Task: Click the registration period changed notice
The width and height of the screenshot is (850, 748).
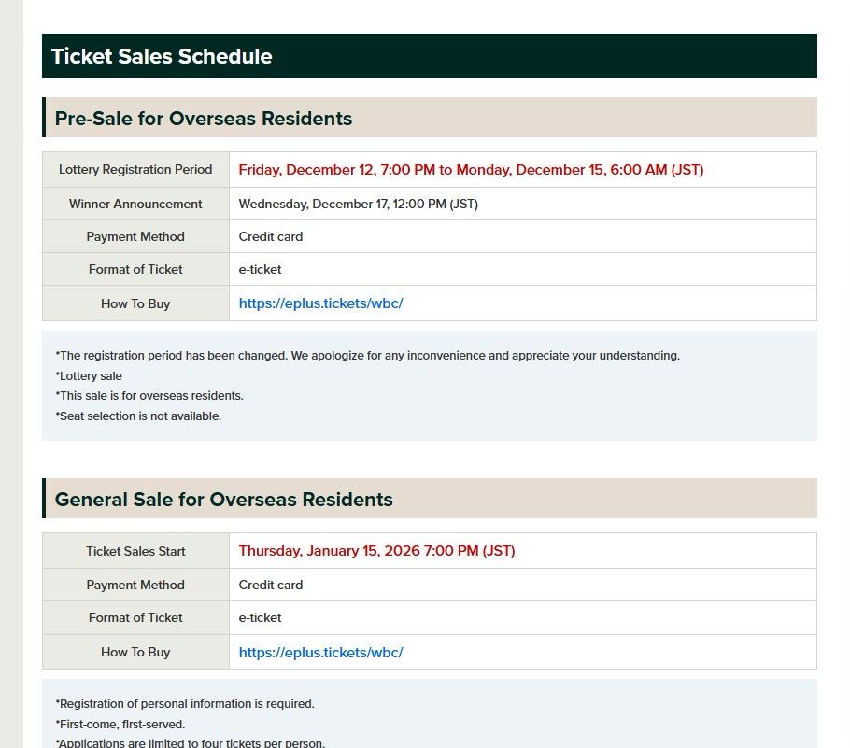Action: click(x=367, y=356)
